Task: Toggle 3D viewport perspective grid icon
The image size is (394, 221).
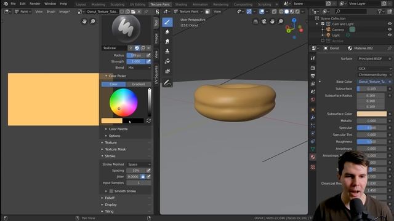Action: (x=255, y=21)
